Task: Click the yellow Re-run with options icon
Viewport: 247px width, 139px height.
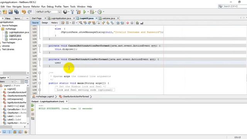Action: (32, 110)
